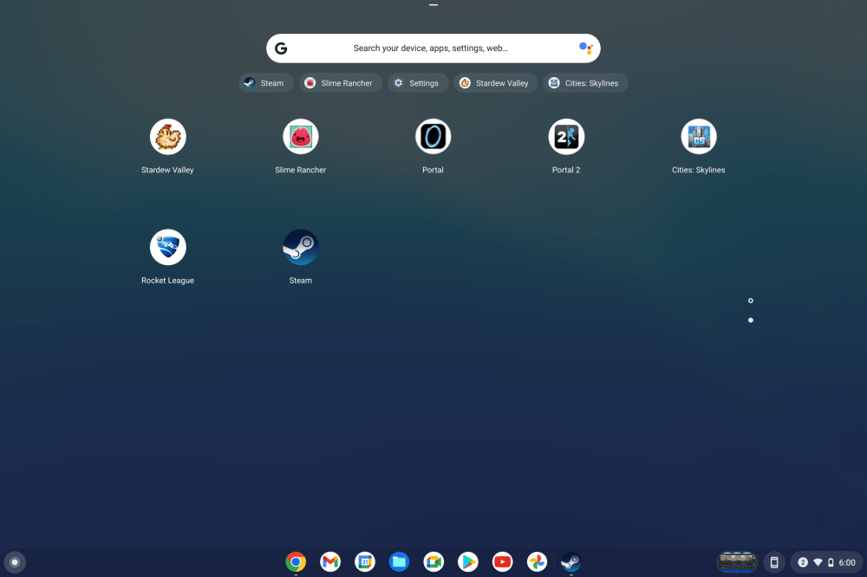Click the launcher search input field

point(431,49)
